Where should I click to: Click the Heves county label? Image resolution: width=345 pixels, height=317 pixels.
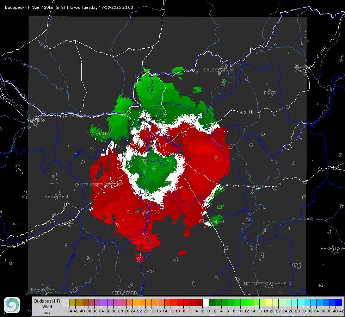tap(260, 143)
